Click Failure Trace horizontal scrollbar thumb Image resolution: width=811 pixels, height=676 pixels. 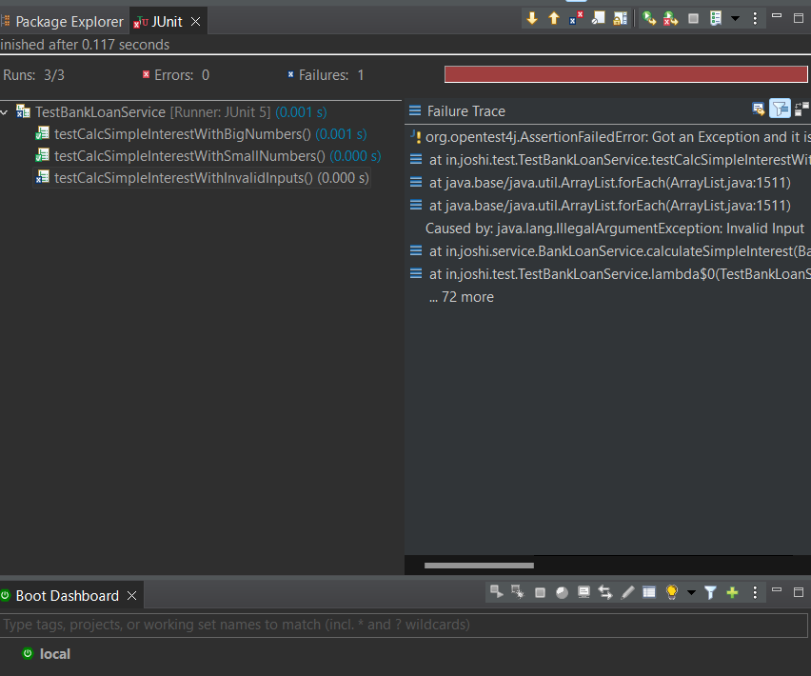479,566
